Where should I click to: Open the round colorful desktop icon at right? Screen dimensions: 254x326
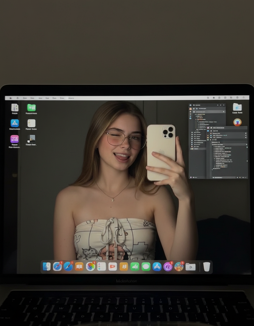click(x=237, y=122)
